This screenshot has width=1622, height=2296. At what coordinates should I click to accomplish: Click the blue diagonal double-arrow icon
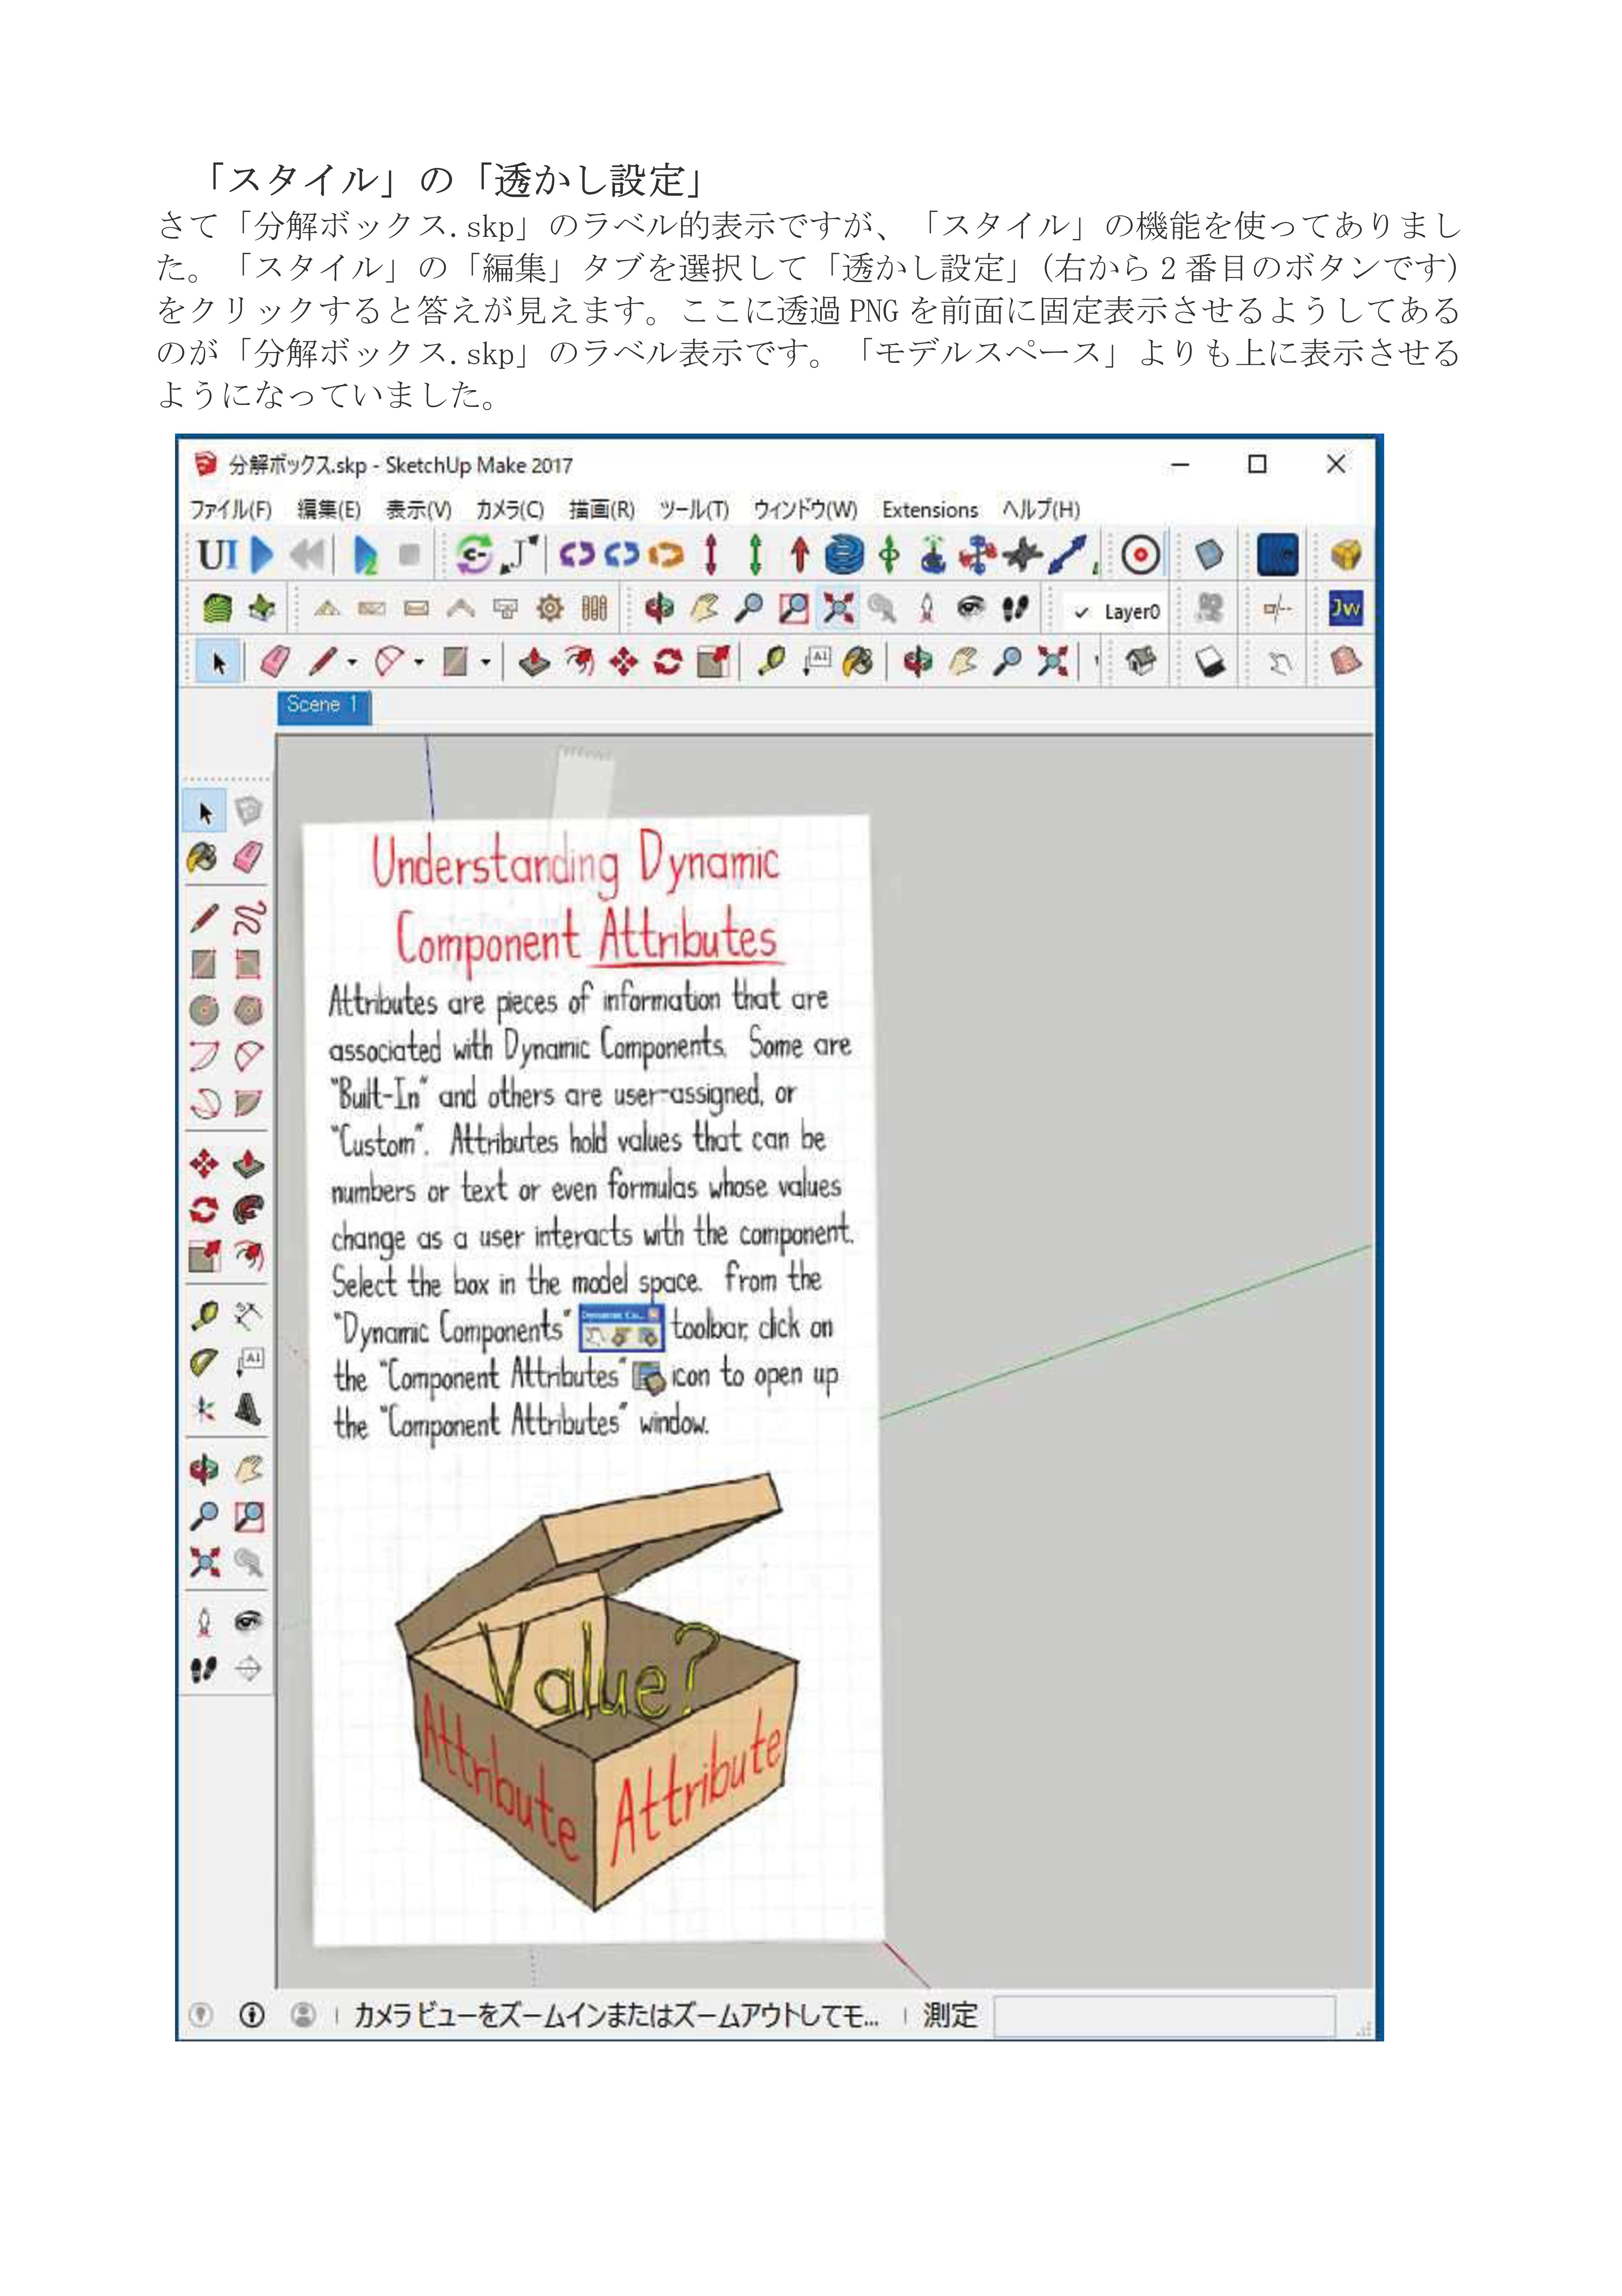click(1067, 555)
